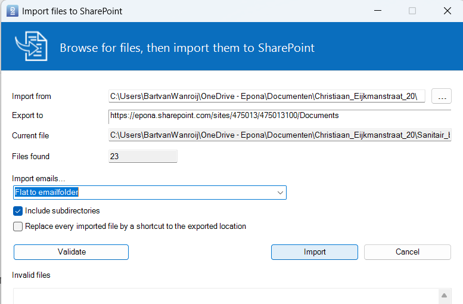Close the Import files to SharePoint window

pyautogui.click(x=448, y=11)
